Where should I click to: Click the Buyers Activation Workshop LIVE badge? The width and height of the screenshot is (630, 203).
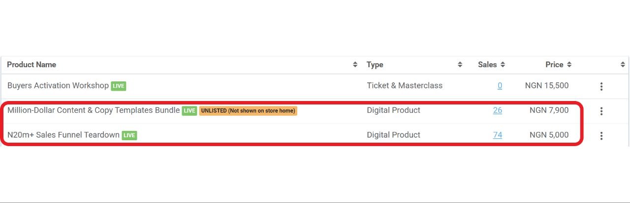(119, 86)
